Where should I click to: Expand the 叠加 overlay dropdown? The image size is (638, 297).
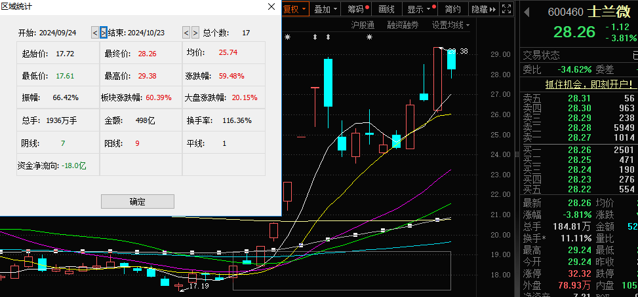(326, 9)
